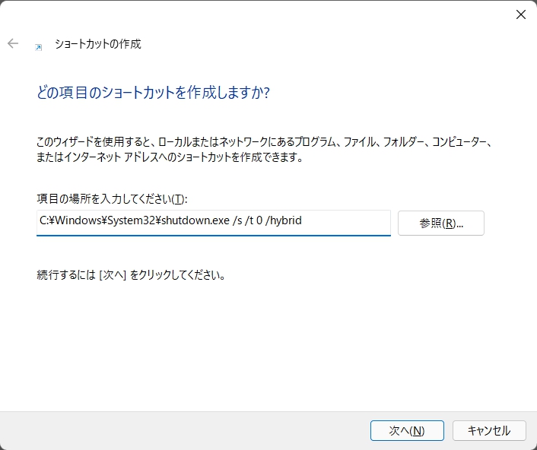
Task: Click the このウィザードを使用すると description line
Action: [x=265, y=142]
